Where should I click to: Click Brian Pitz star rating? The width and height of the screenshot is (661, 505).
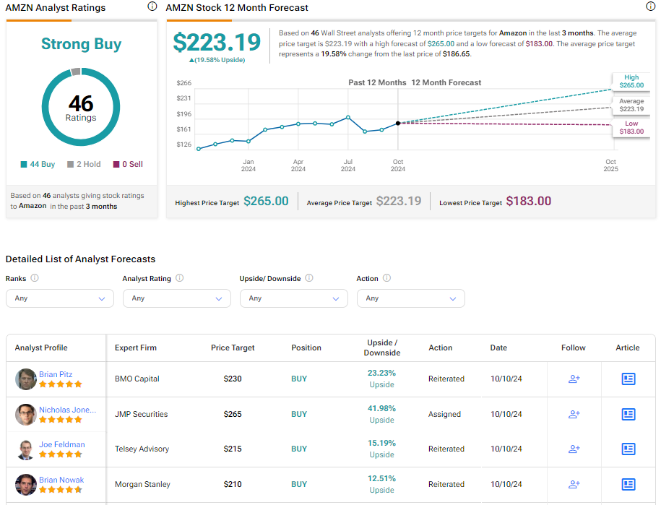(x=60, y=384)
